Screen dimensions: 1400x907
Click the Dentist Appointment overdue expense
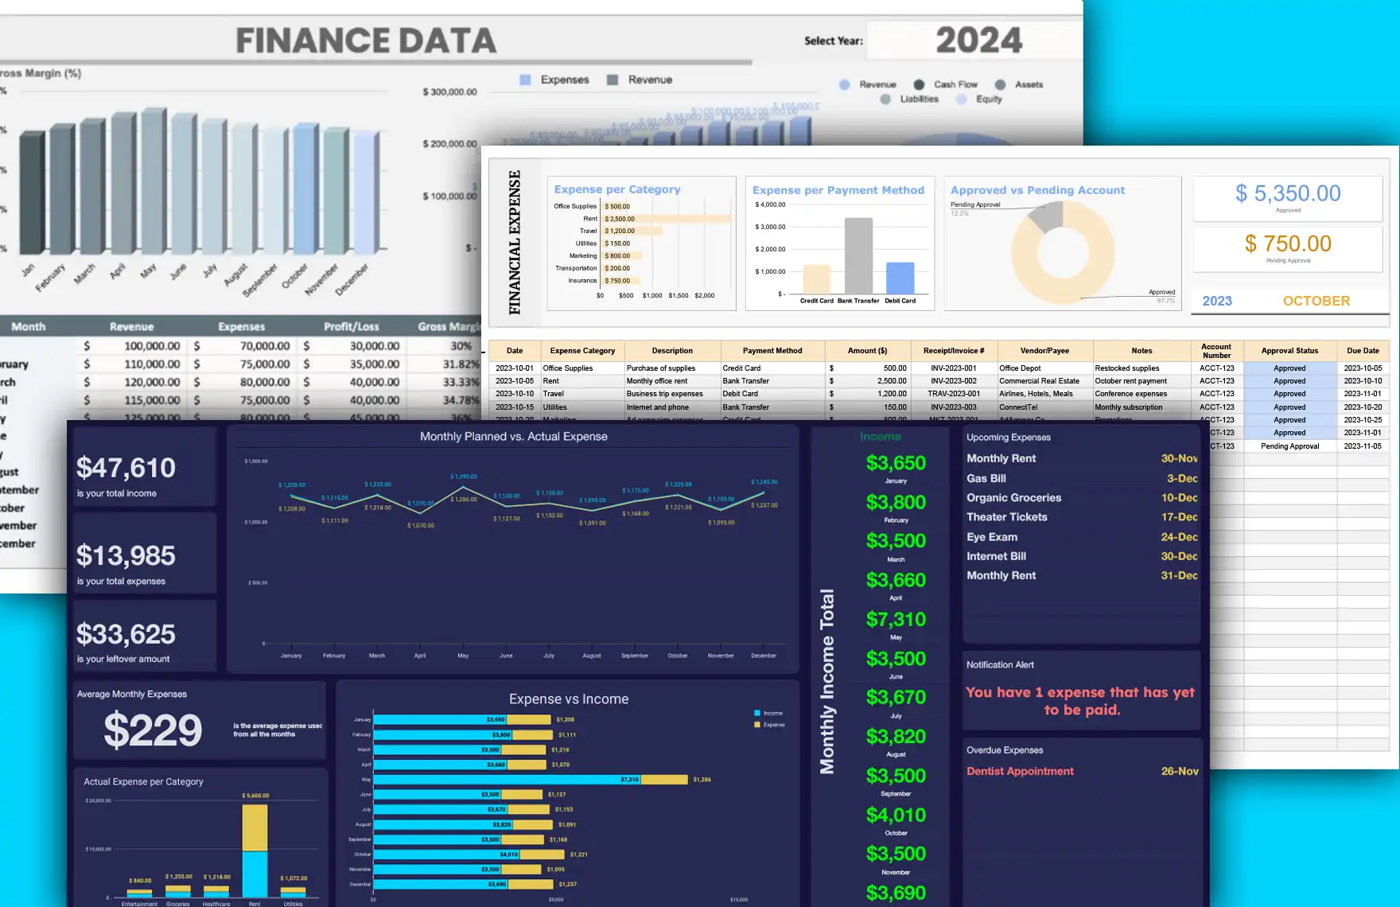click(1020, 771)
